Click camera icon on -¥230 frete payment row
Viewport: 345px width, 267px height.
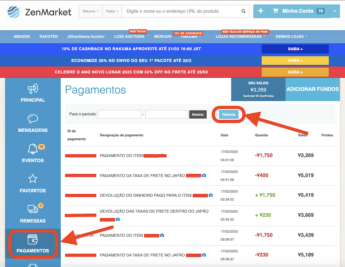[204, 255]
